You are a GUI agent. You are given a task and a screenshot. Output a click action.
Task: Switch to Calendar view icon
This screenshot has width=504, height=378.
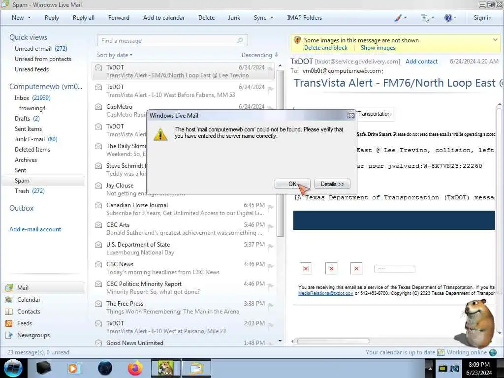[x=9, y=300]
